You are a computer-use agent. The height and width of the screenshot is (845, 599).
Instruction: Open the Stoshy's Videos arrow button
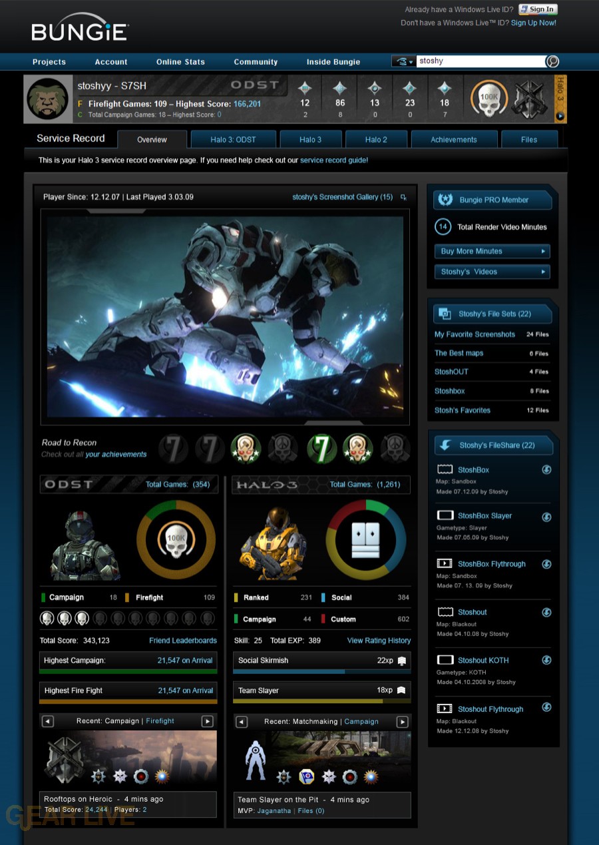click(x=544, y=272)
